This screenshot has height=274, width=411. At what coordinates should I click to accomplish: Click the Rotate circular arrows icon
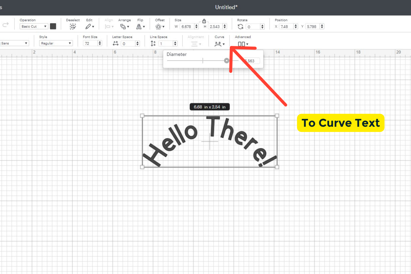pyautogui.click(x=240, y=26)
